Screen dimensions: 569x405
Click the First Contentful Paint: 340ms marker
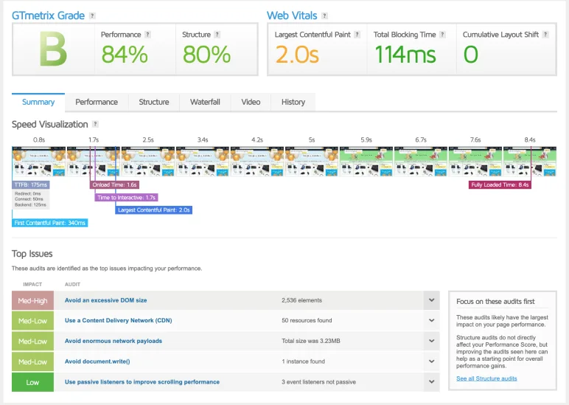(49, 223)
